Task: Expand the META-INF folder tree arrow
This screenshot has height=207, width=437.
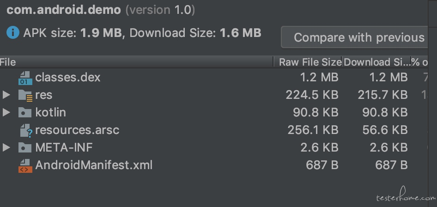Action: (x=6, y=147)
